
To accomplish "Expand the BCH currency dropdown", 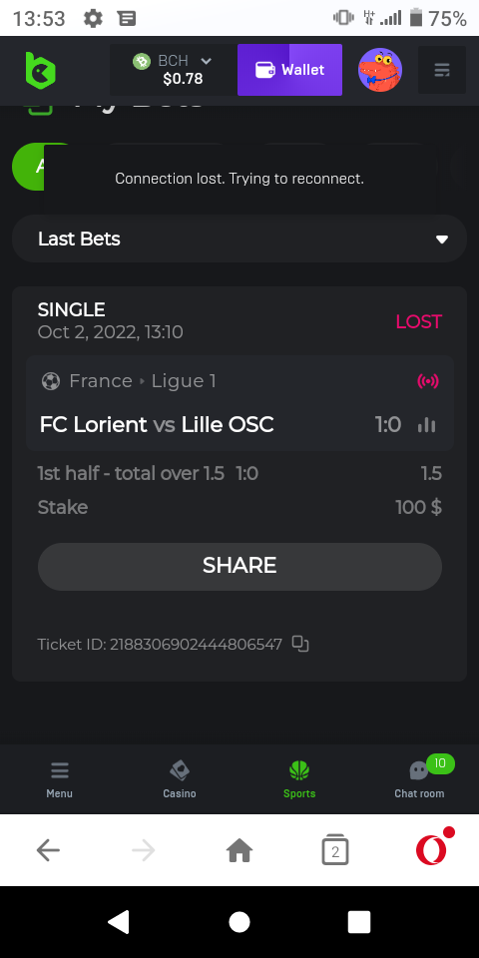I will pyautogui.click(x=174, y=70).
